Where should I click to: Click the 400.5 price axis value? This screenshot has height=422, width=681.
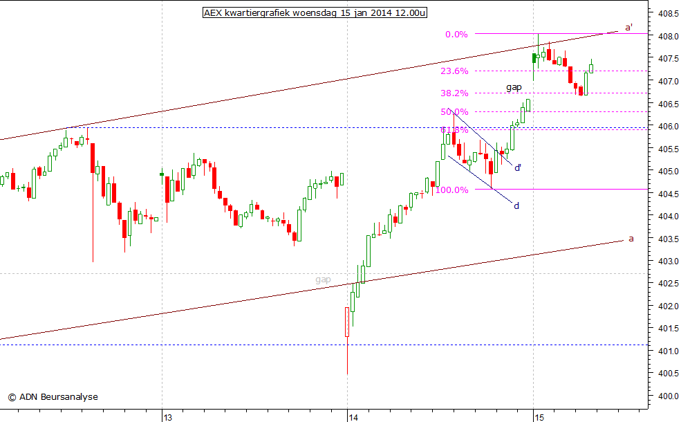668,374
